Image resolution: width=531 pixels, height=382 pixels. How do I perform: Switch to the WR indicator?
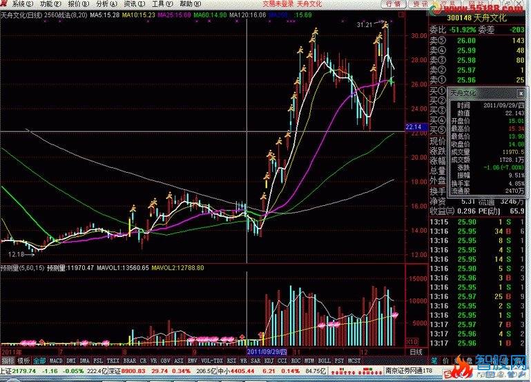coord(244,361)
